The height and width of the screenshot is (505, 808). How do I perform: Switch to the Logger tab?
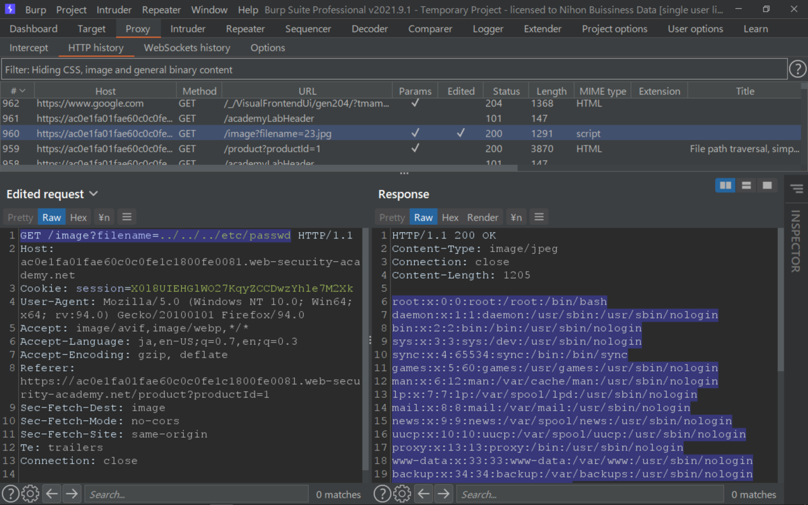pyautogui.click(x=488, y=29)
